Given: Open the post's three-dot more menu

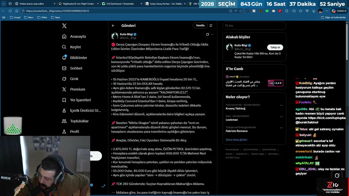Looking at the screenshot, I should tap(212, 34).
